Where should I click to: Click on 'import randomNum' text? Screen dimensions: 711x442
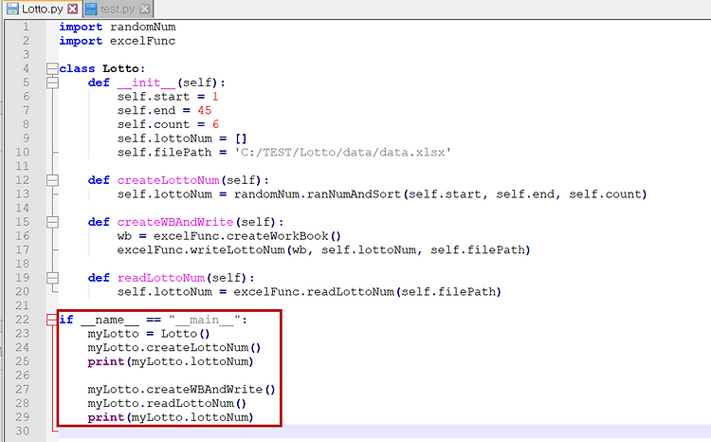[118, 28]
